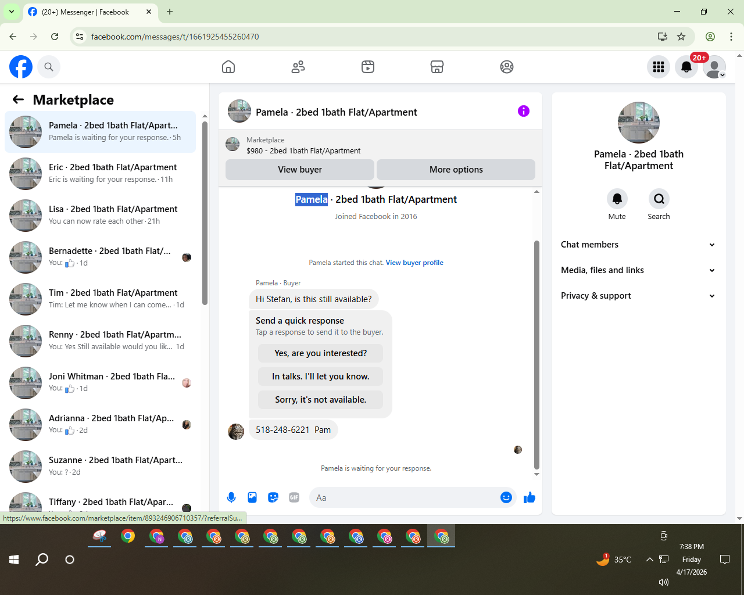Open Chrome three-dot menu

[731, 37]
